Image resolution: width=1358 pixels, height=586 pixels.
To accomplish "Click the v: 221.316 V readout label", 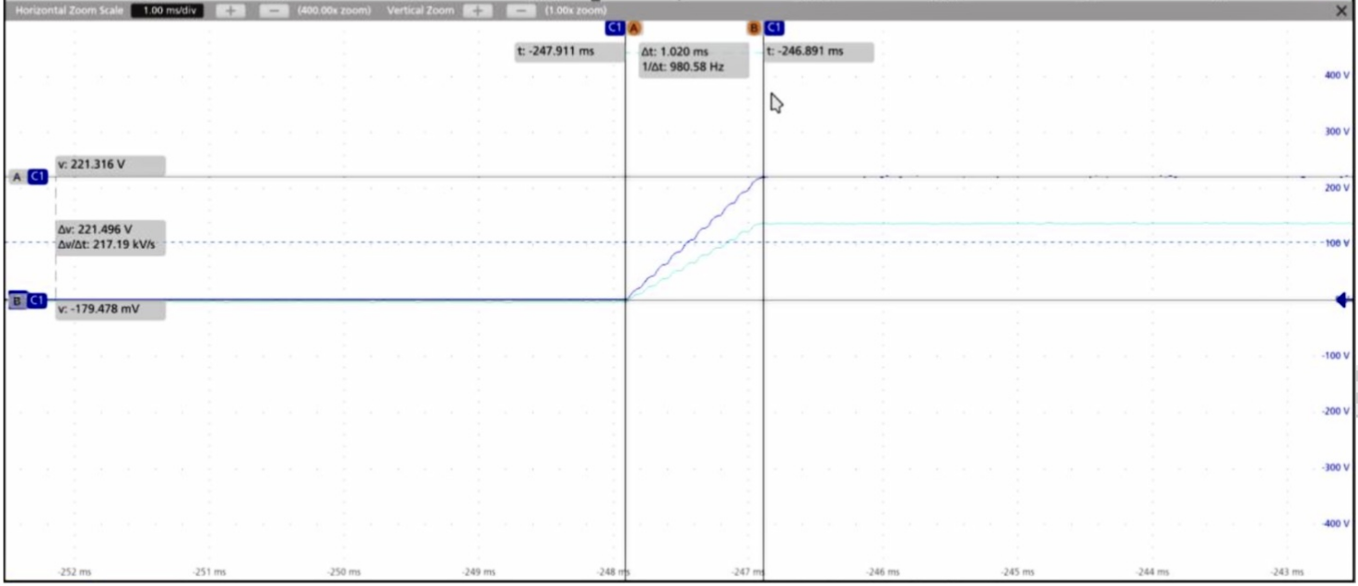I will point(111,165).
